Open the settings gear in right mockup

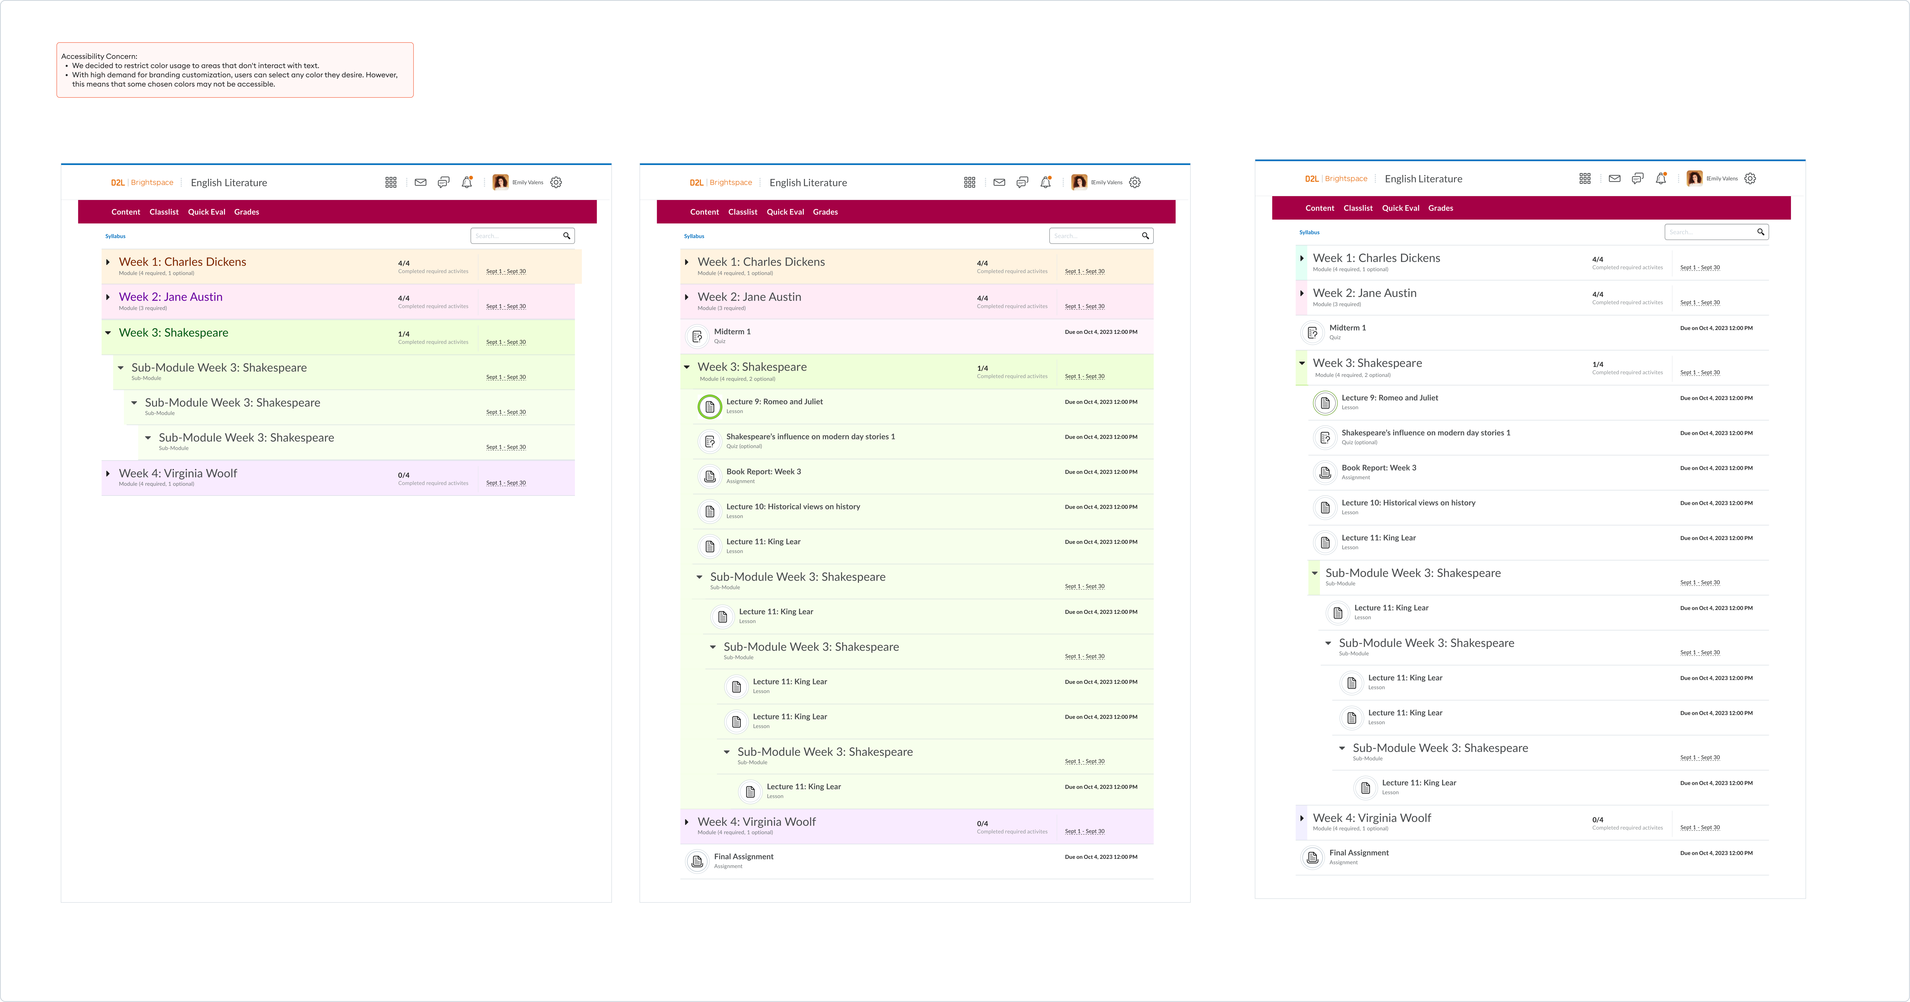tap(1750, 179)
